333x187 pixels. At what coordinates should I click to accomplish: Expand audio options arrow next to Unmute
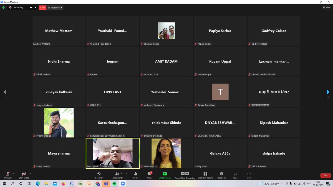pos(14,174)
